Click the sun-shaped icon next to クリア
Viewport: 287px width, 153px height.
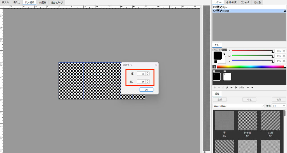pyautogui.click(x=248, y=88)
